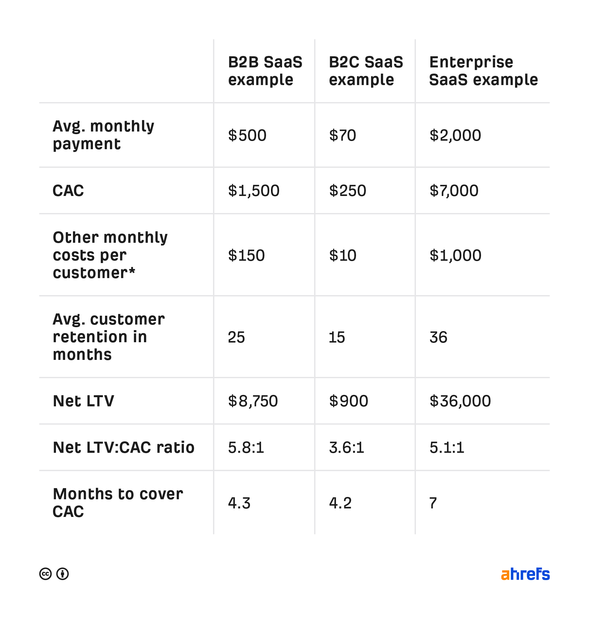Click the Creative Commons CC icon
589x619 pixels.
[x=45, y=574]
